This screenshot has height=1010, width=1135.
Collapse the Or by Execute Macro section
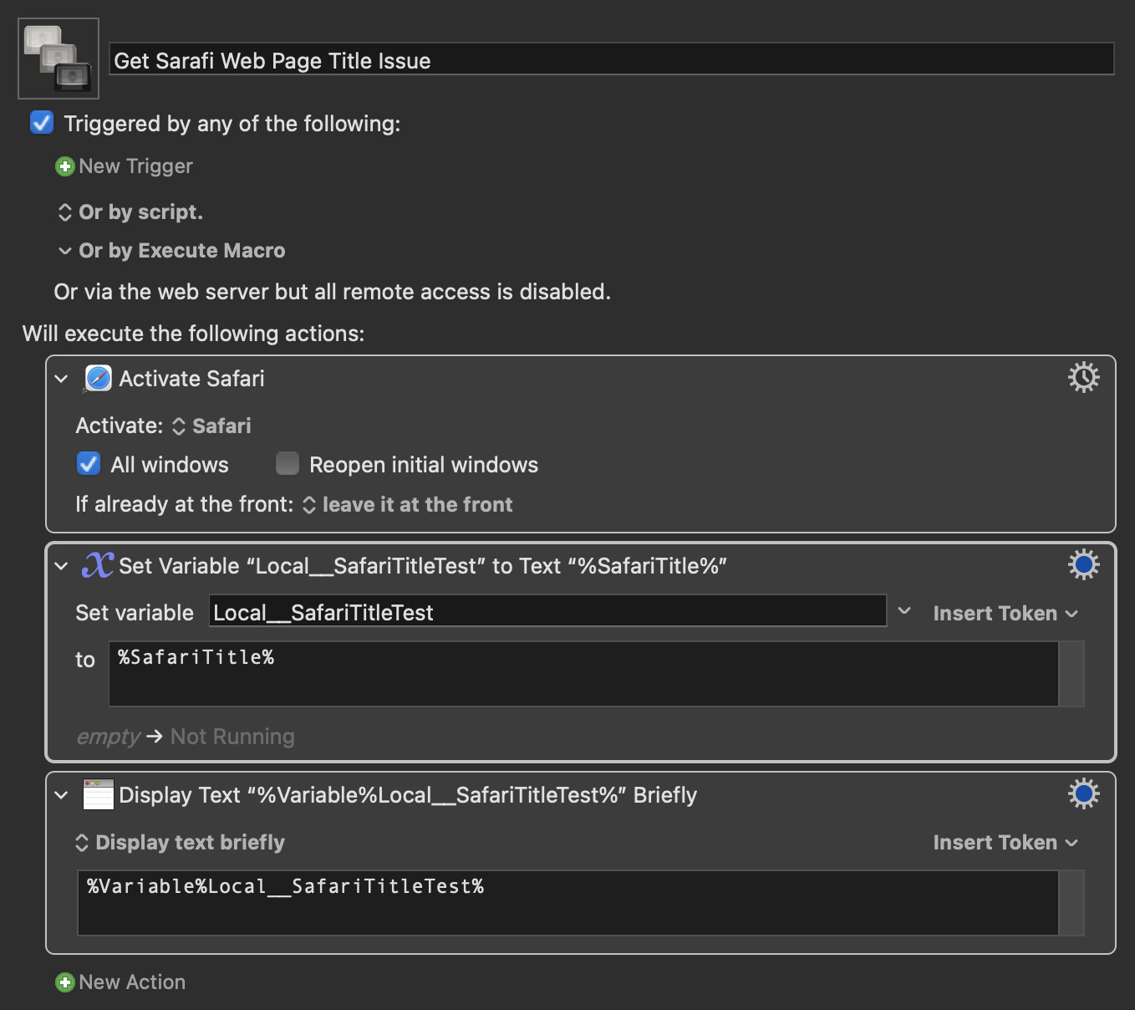(x=64, y=251)
